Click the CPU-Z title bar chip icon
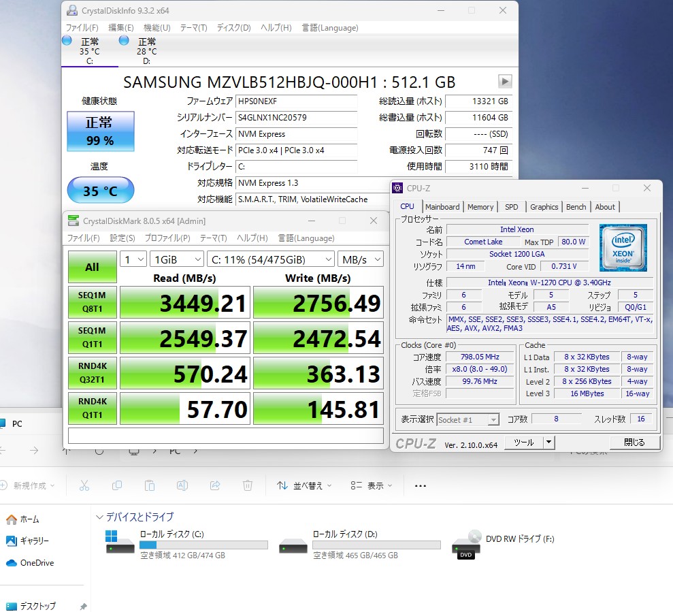Screen dimensions: 673x612 tap(398, 188)
